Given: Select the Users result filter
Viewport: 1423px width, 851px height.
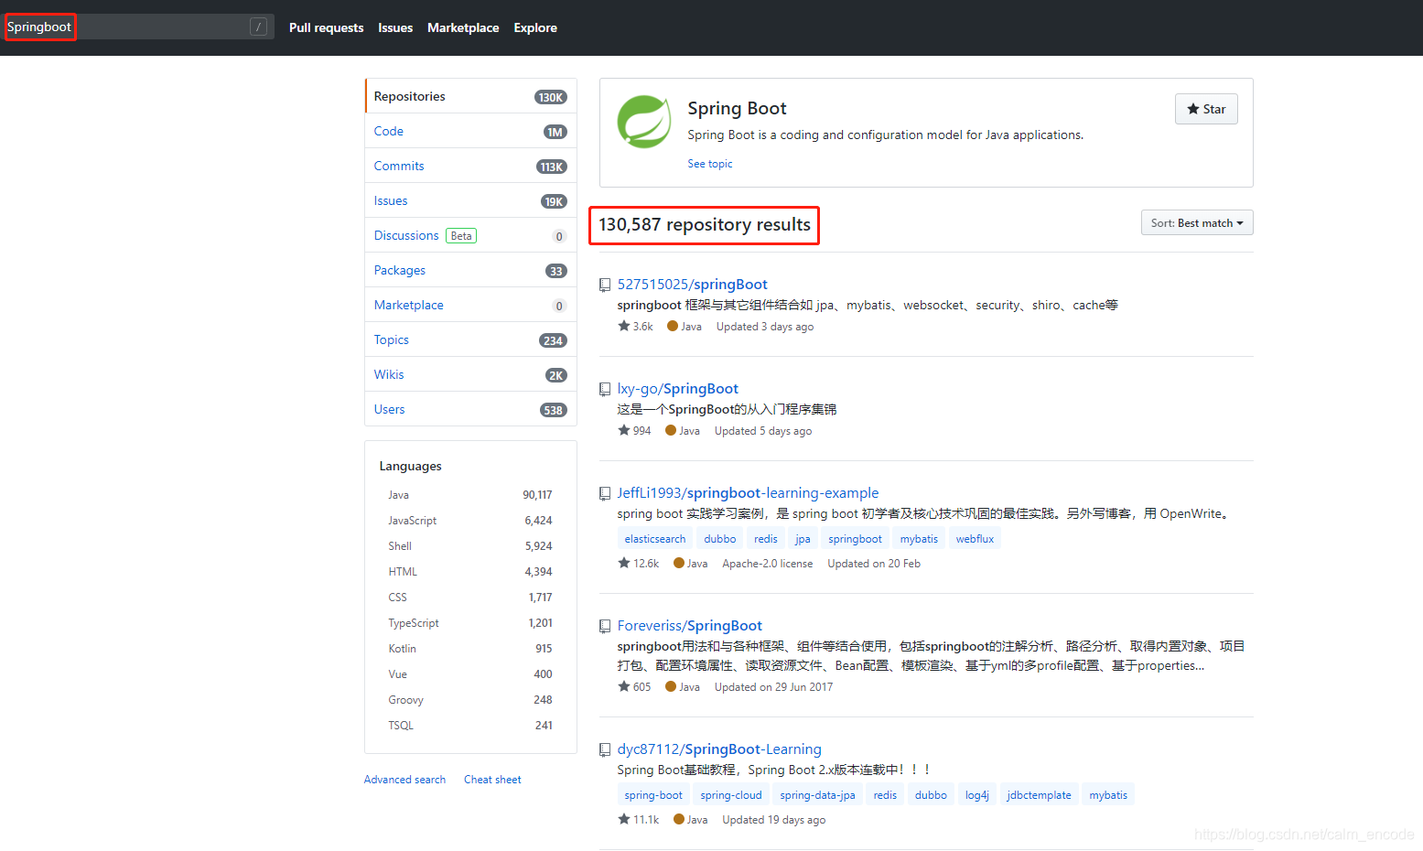Looking at the screenshot, I should click(471, 409).
